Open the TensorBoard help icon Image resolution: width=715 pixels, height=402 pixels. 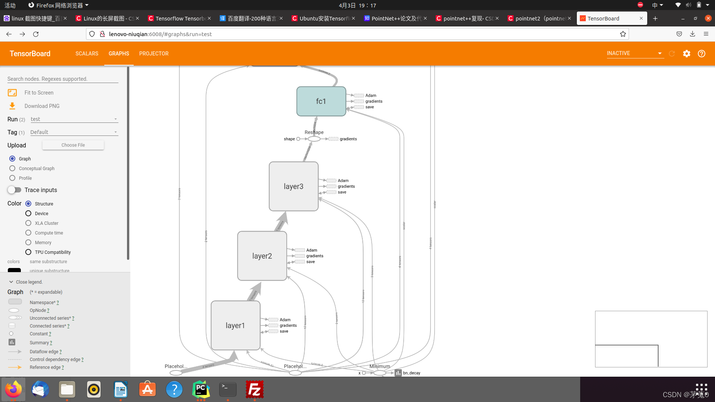point(701,54)
